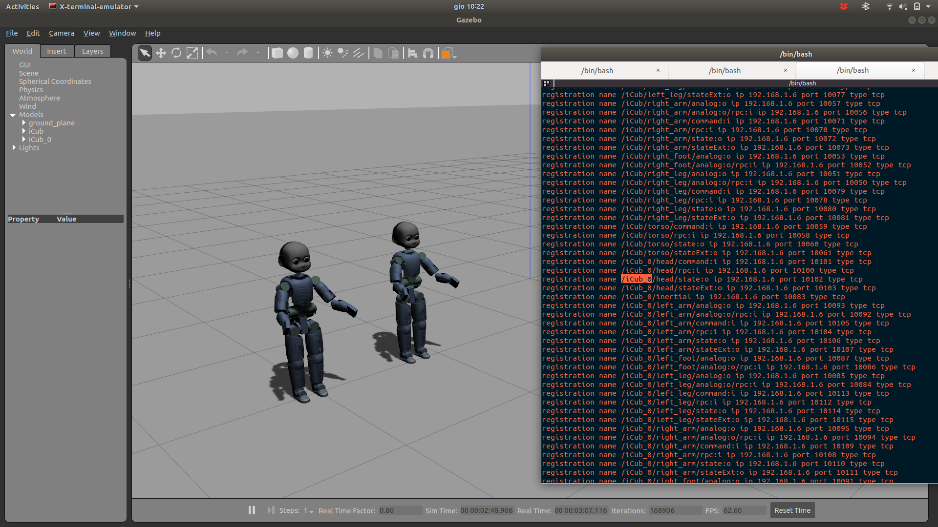Enable the snap magnet tool
This screenshot has width=938, height=527.
[x=428, y=53]
